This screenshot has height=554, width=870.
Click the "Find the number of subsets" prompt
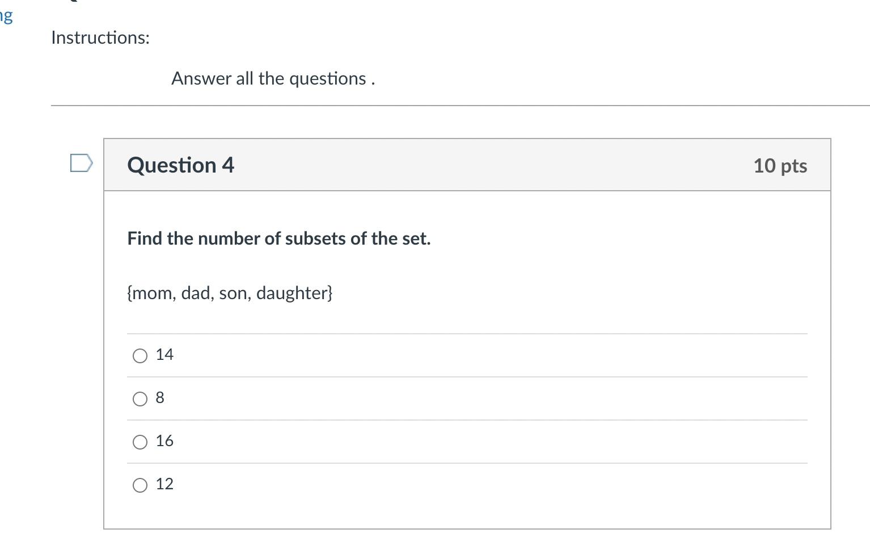coord(278,238)
